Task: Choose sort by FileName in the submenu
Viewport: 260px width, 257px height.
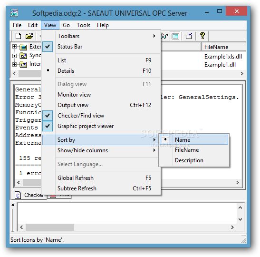Action: 194,150
